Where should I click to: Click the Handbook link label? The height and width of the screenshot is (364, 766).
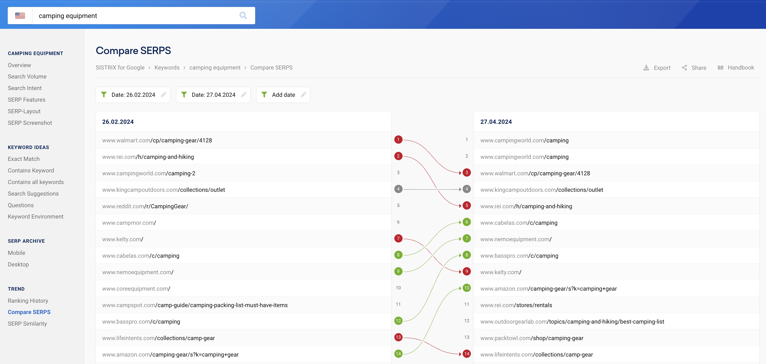click(741, 68)
